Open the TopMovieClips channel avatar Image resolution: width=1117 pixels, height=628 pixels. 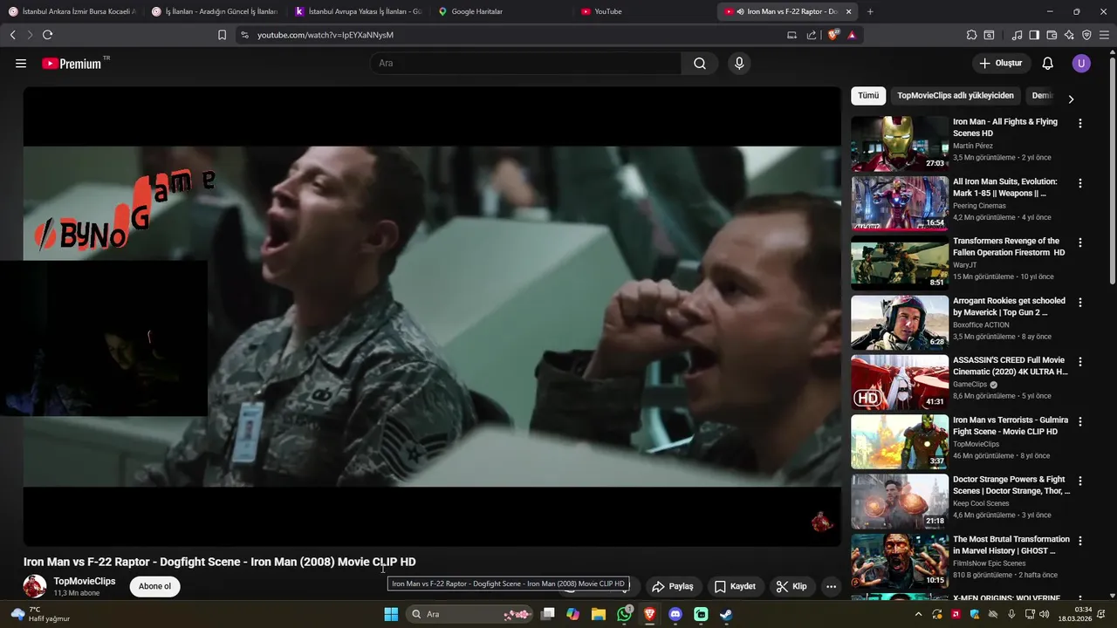click(35, 586)
